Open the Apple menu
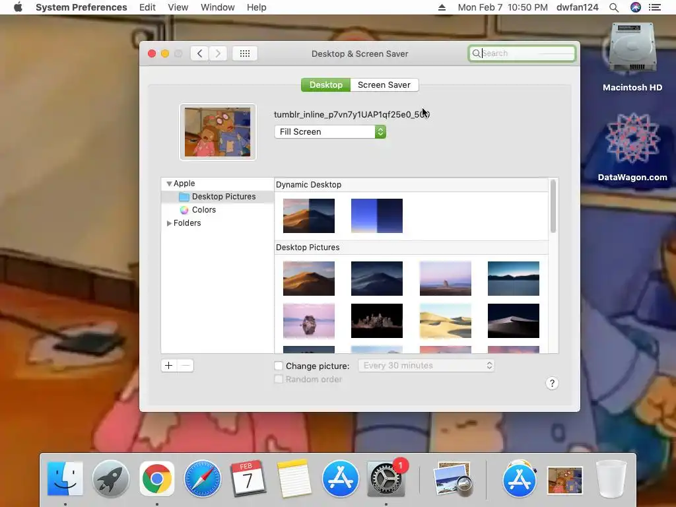The width and height of the screenshot is (676, 507). pyautogui.click(x=18, y=7)
